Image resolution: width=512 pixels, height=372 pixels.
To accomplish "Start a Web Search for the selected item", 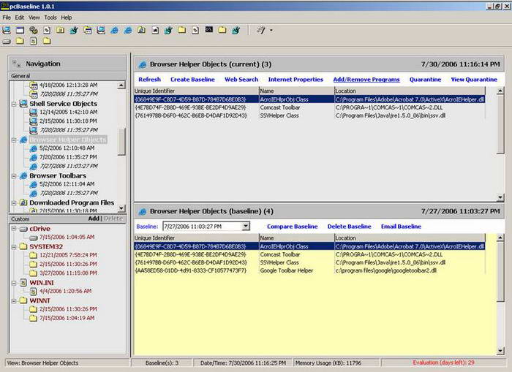I will tap(241, 79).
